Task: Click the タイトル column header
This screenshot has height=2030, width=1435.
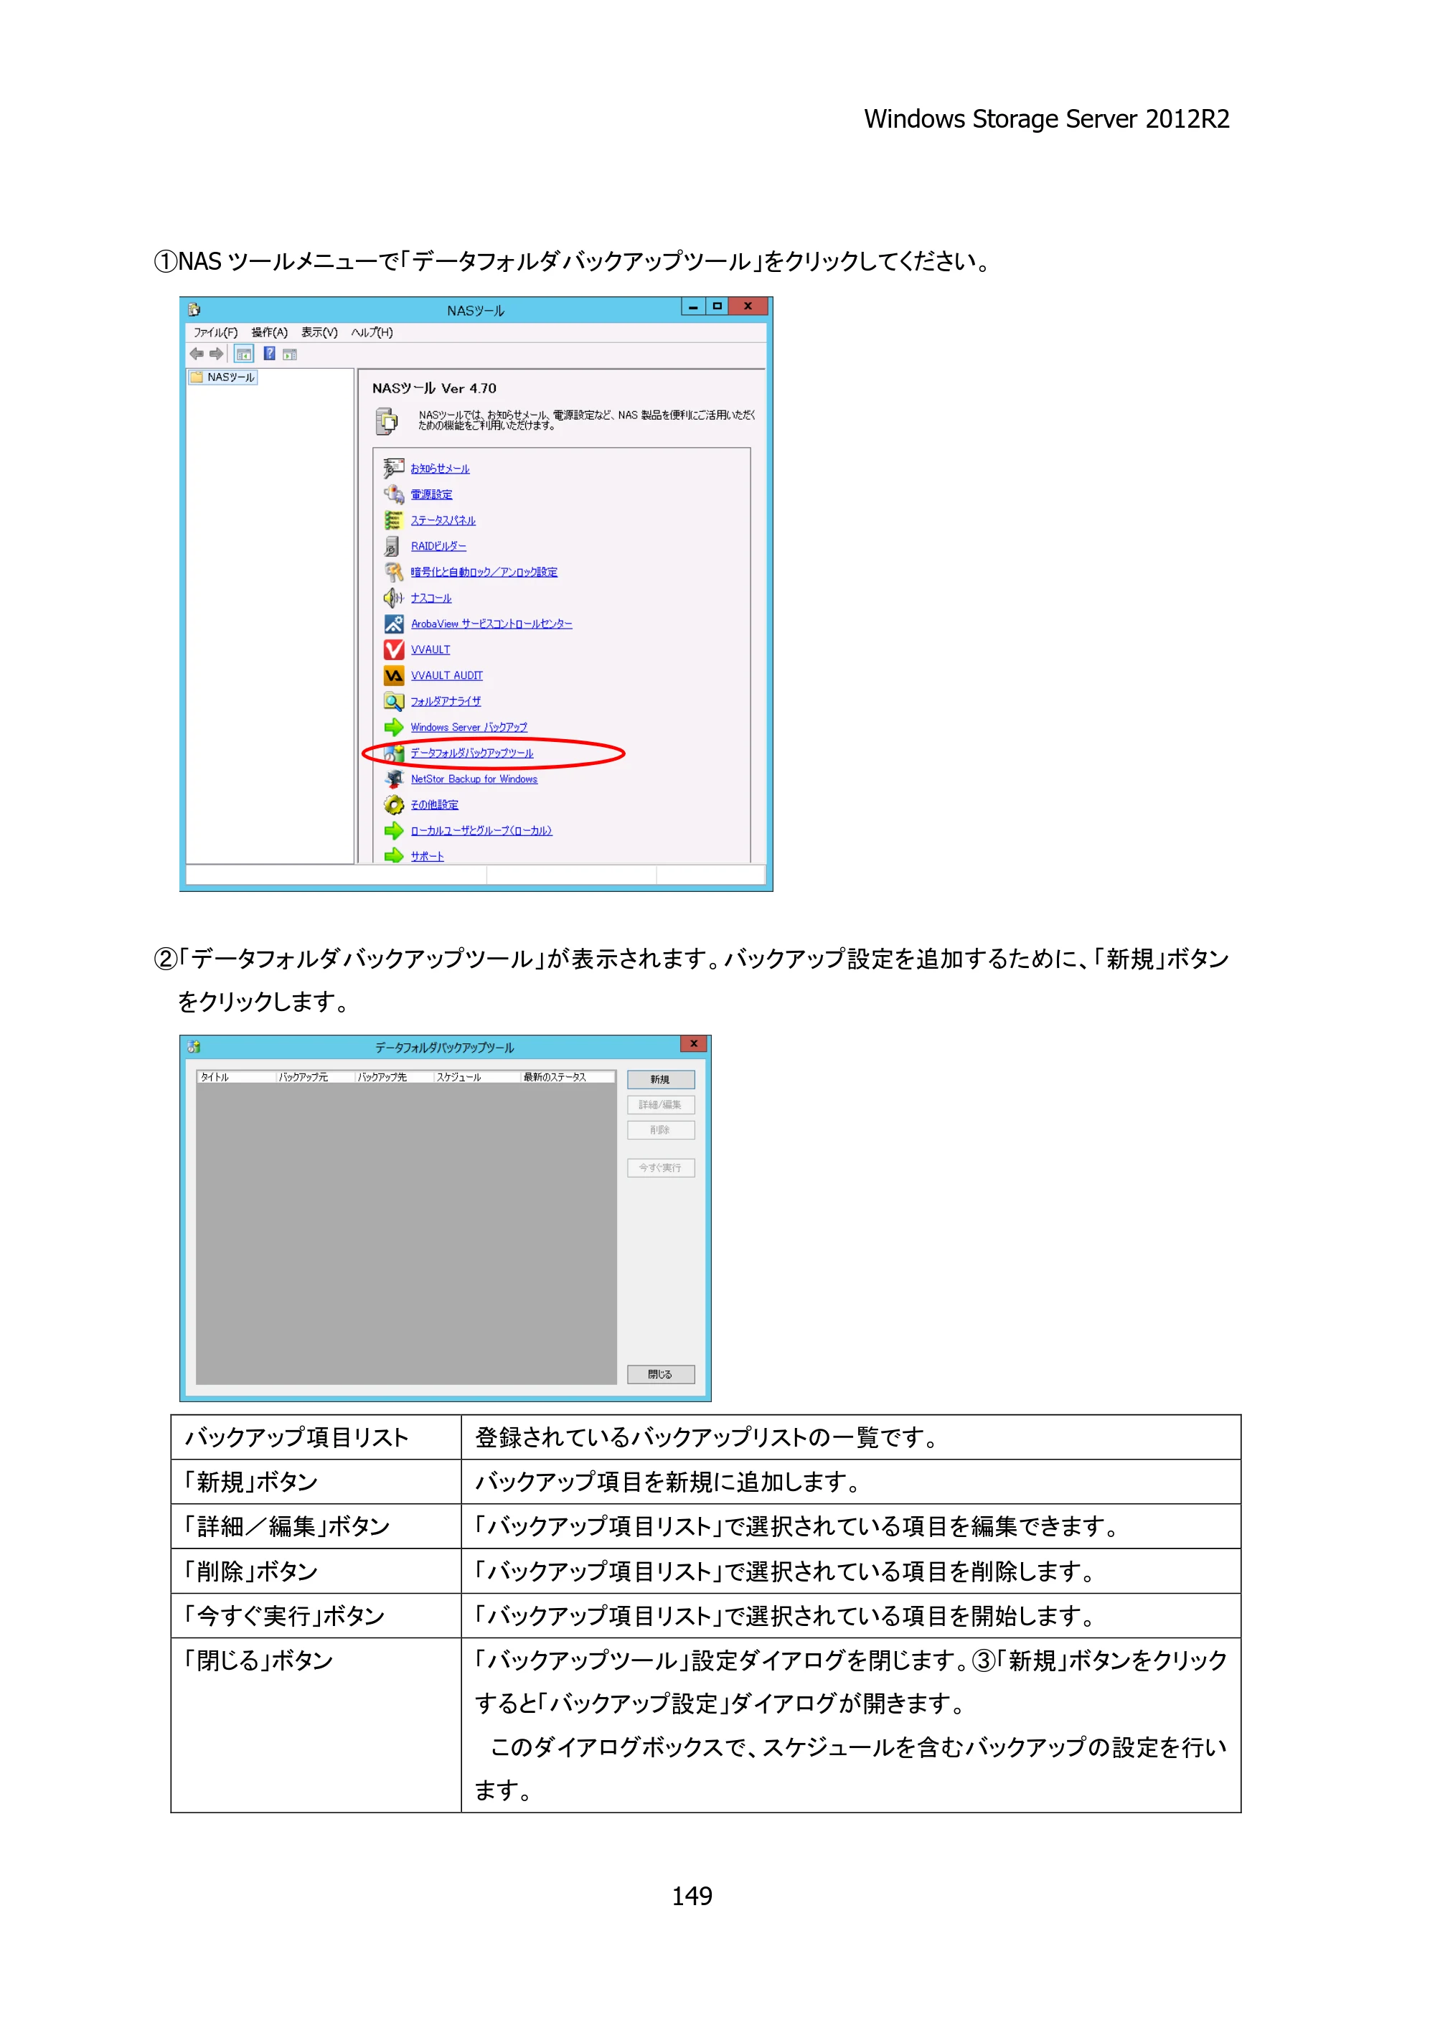Action: [x=236, y=1076]
